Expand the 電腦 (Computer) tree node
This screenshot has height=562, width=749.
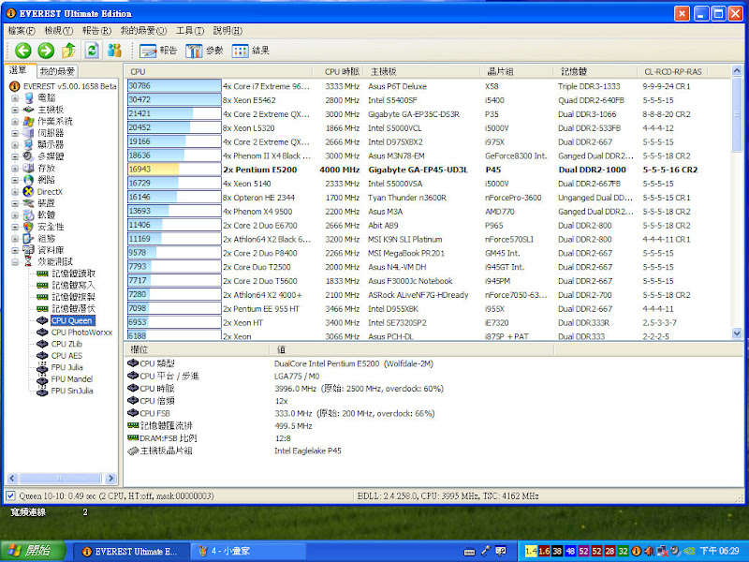click(15, 97)
